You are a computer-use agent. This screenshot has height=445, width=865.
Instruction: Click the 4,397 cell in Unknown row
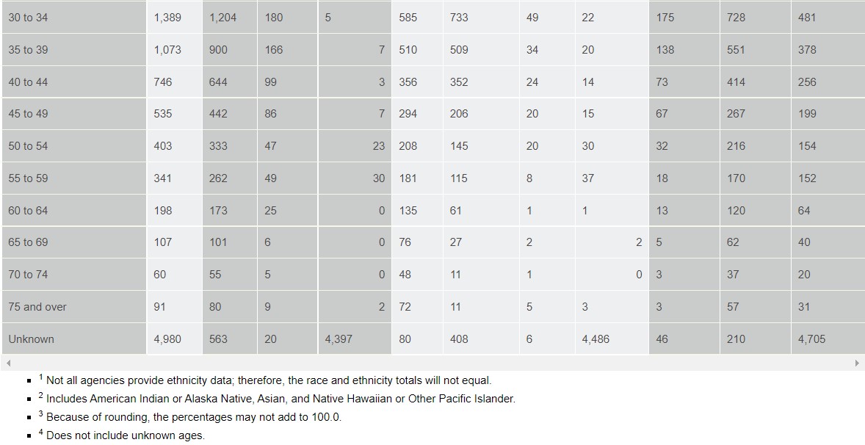pos(355,339)
